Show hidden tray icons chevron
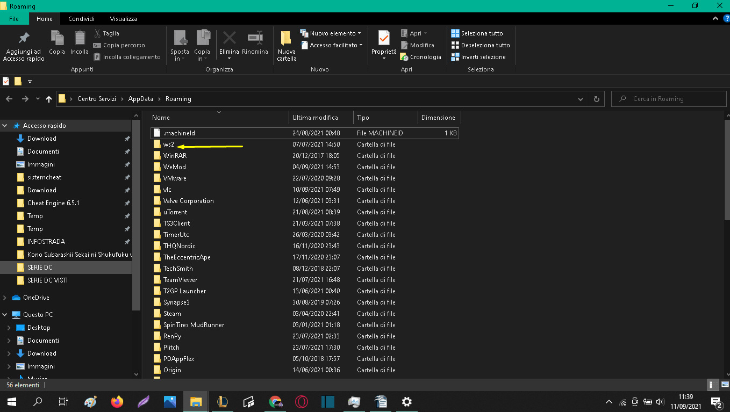730x412 pixels. [x=609, y=402]
